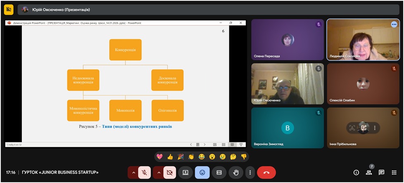Send the heart emoji reaction

pos(159,157)
